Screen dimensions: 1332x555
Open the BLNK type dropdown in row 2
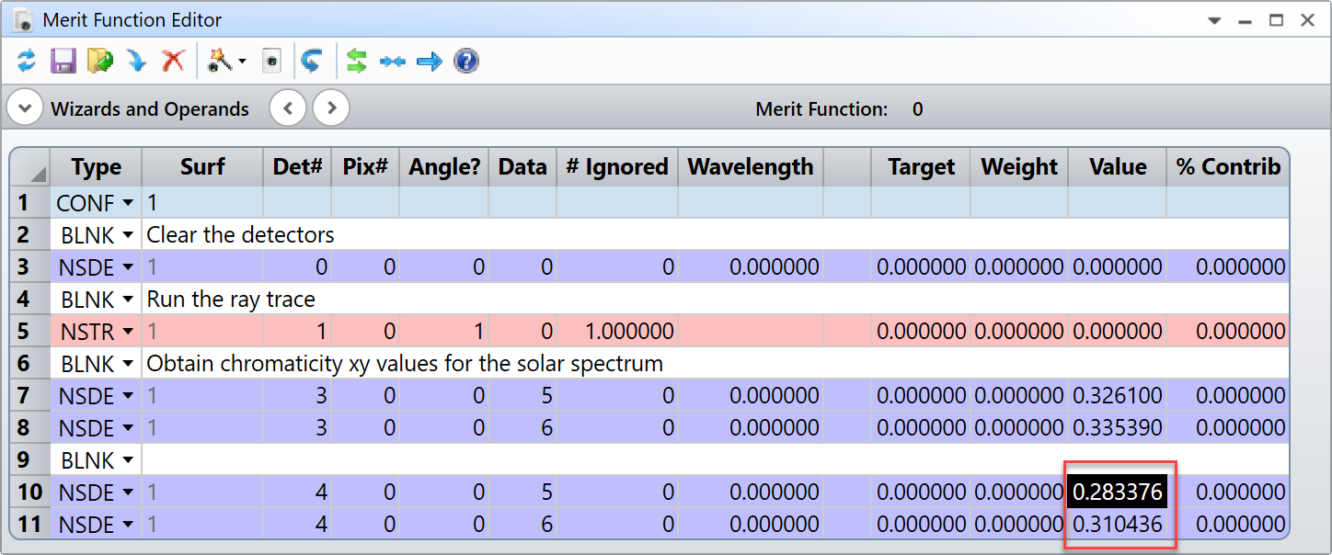tap(128, 235)
